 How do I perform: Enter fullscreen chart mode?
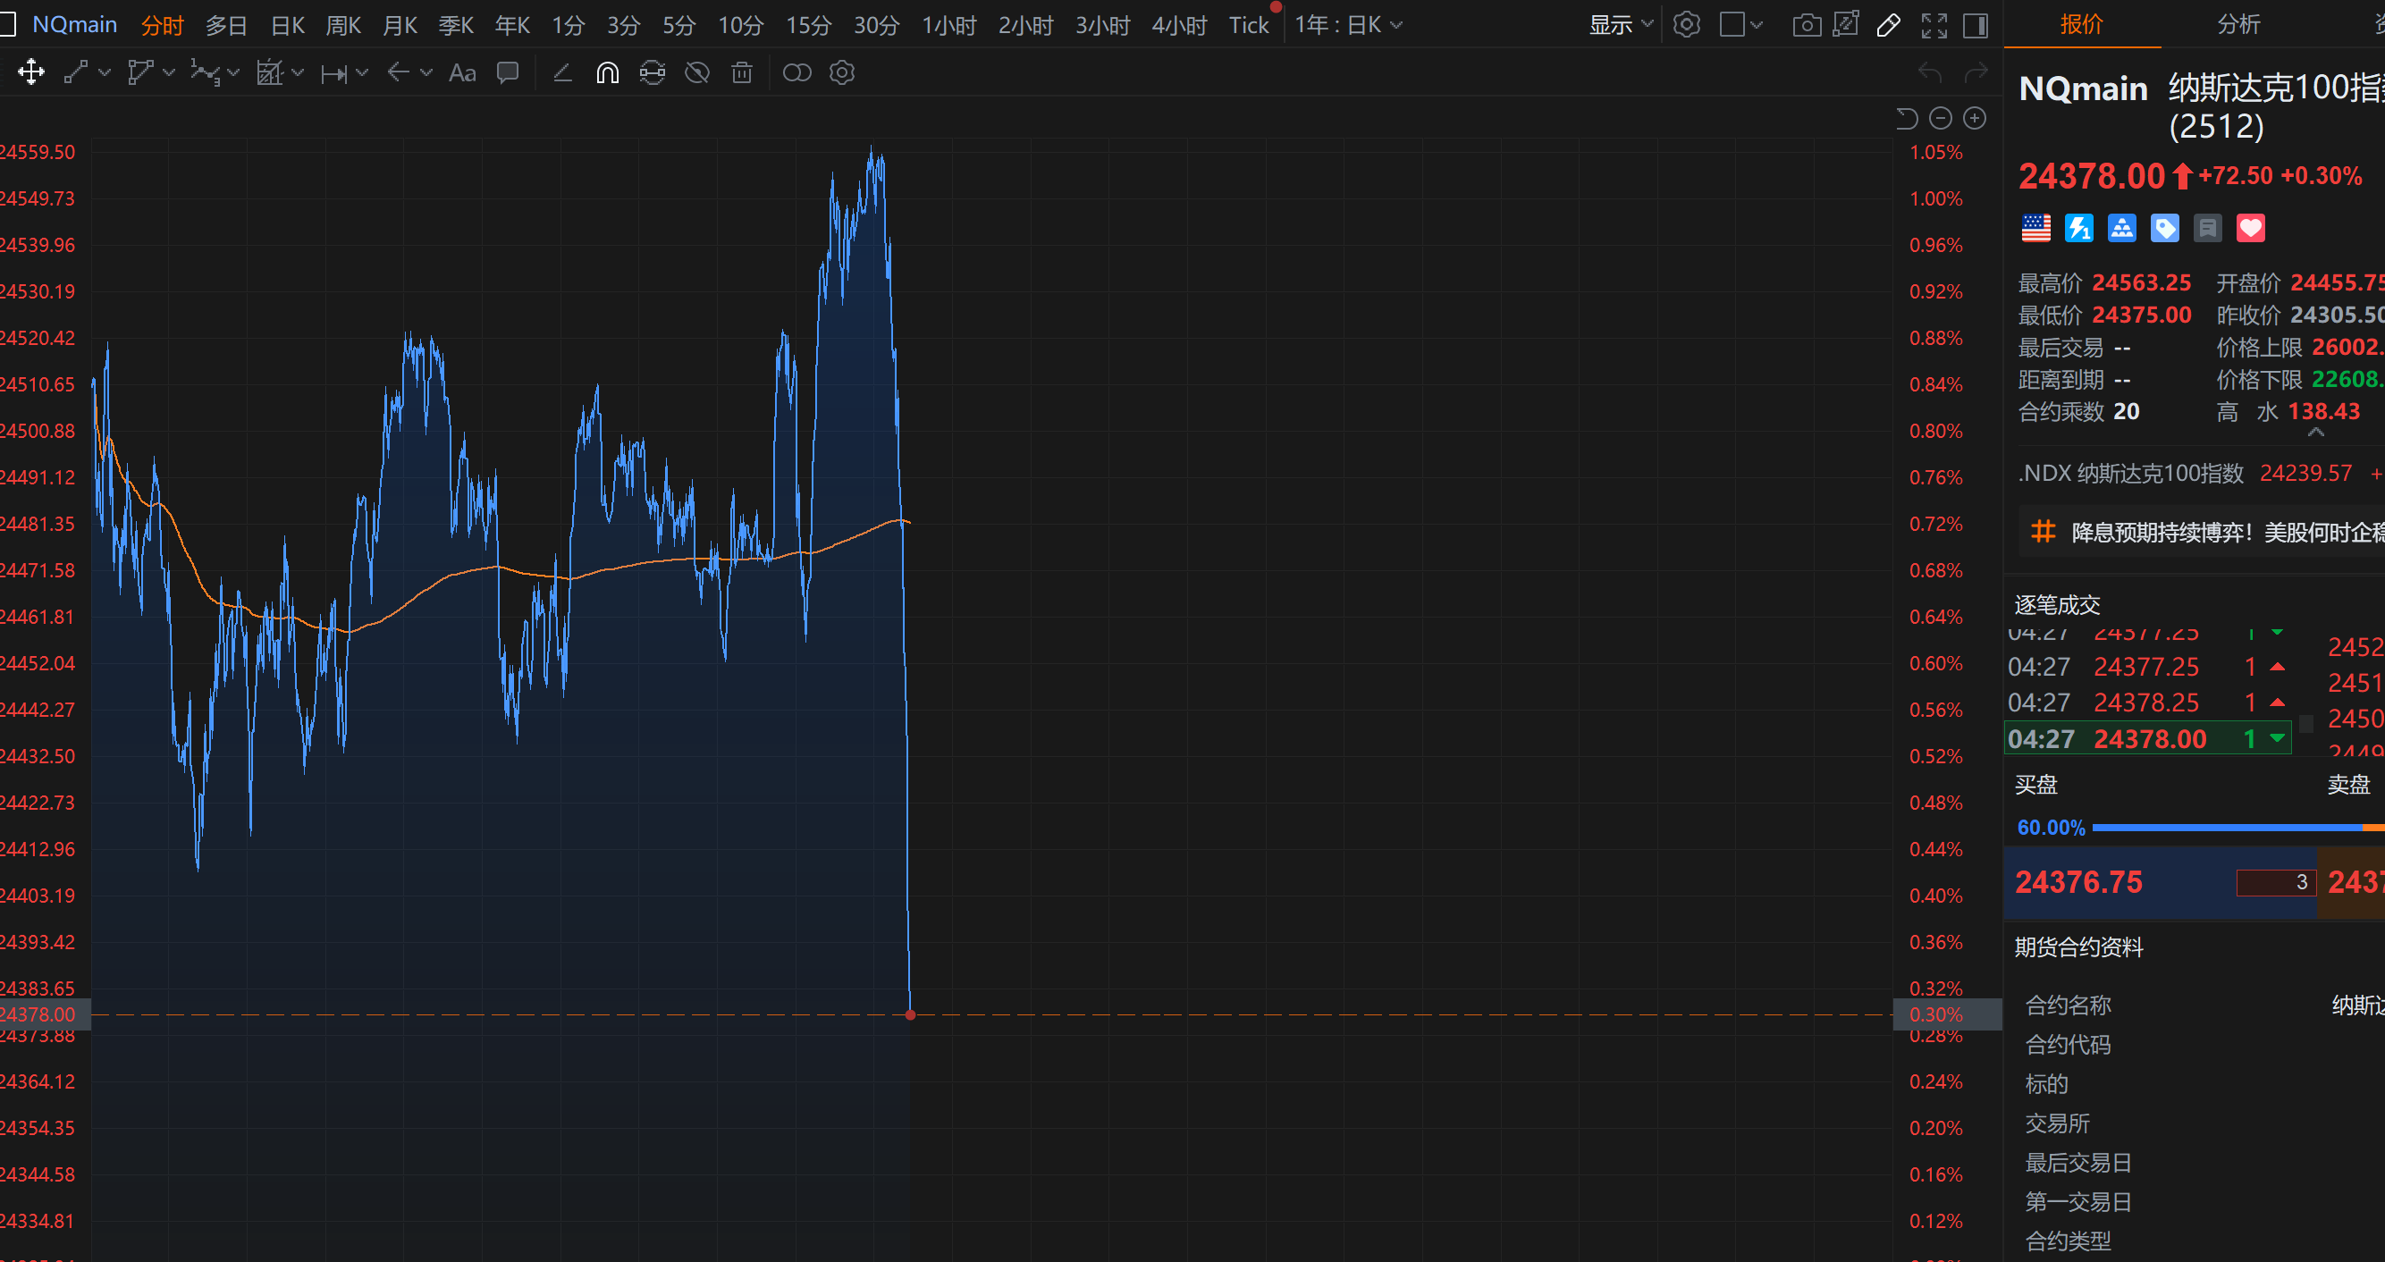[x=1934, y=25]
